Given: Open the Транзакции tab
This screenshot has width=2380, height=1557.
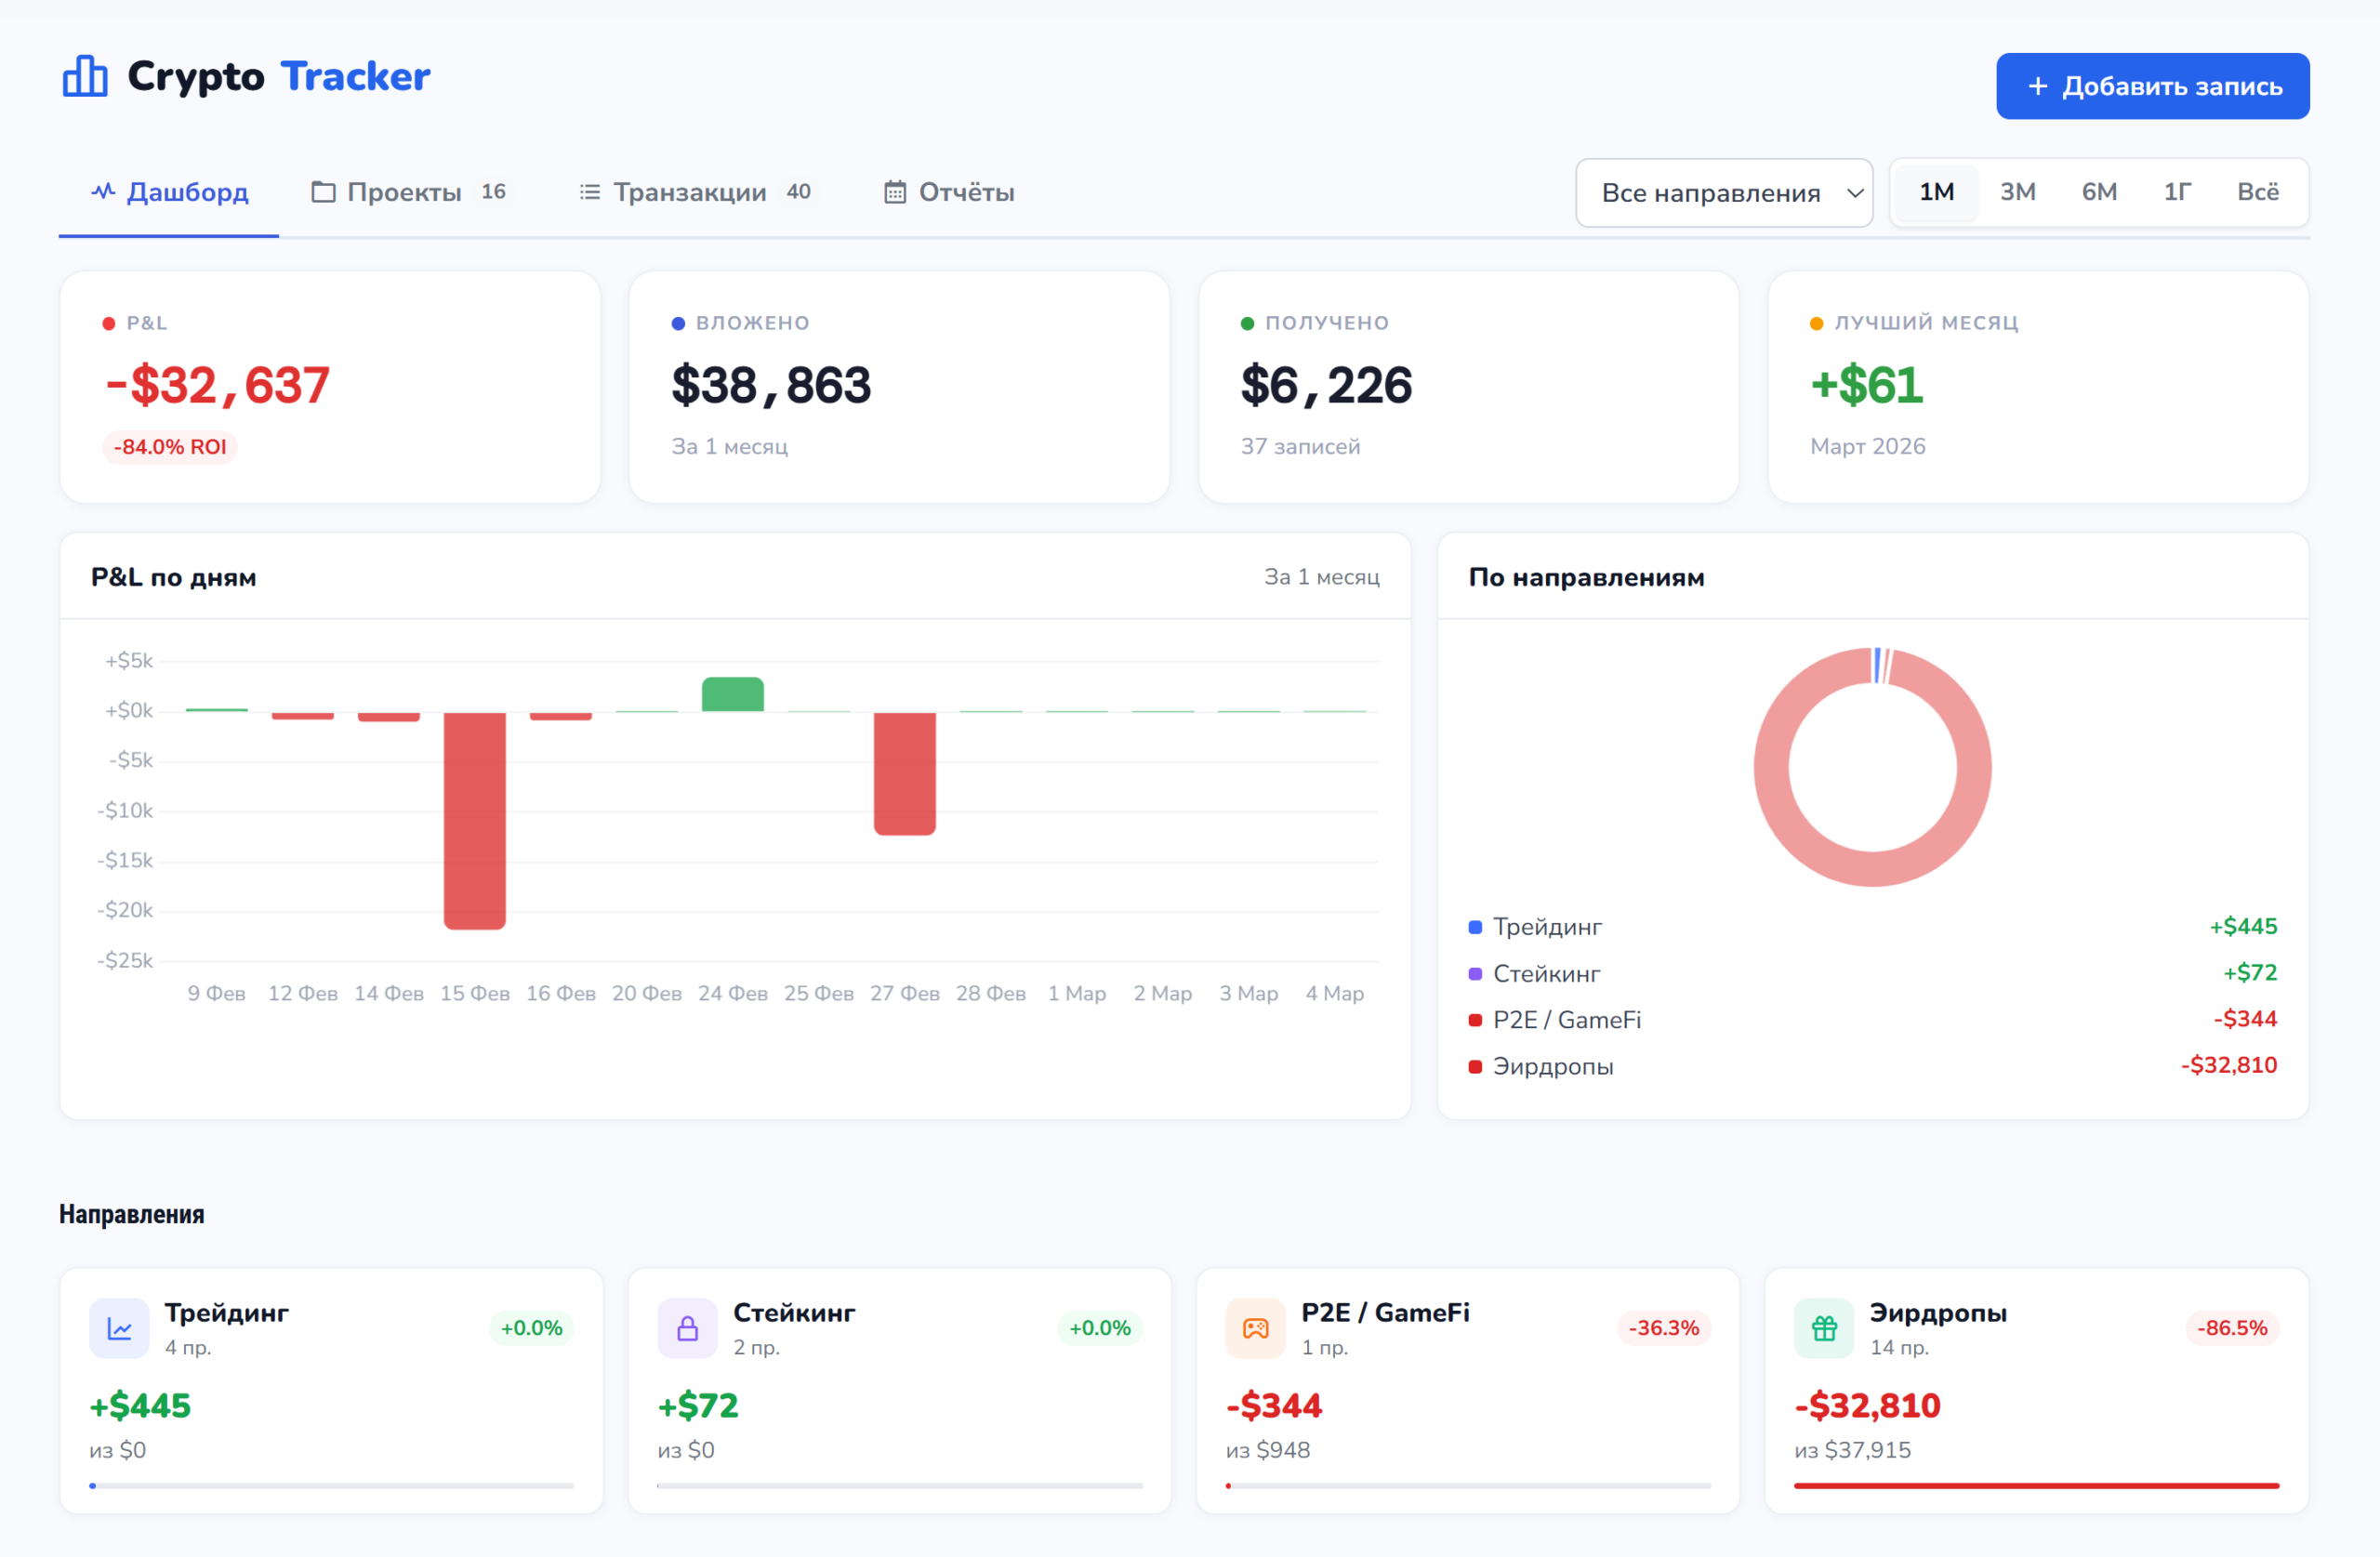Looking at the screenshot, I should coord(690,192).
